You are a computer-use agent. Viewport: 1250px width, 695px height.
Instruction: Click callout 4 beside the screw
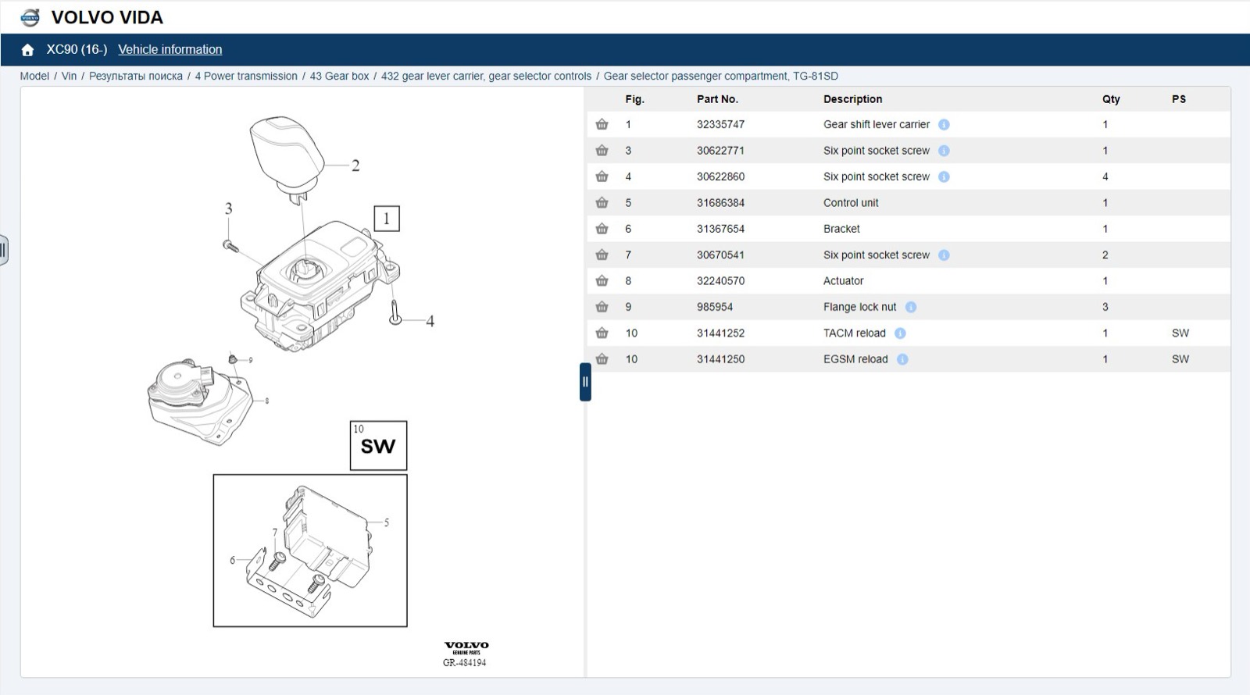430,321
